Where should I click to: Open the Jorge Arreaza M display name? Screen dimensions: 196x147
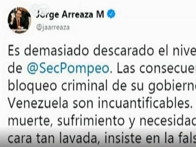coord(70,14)
